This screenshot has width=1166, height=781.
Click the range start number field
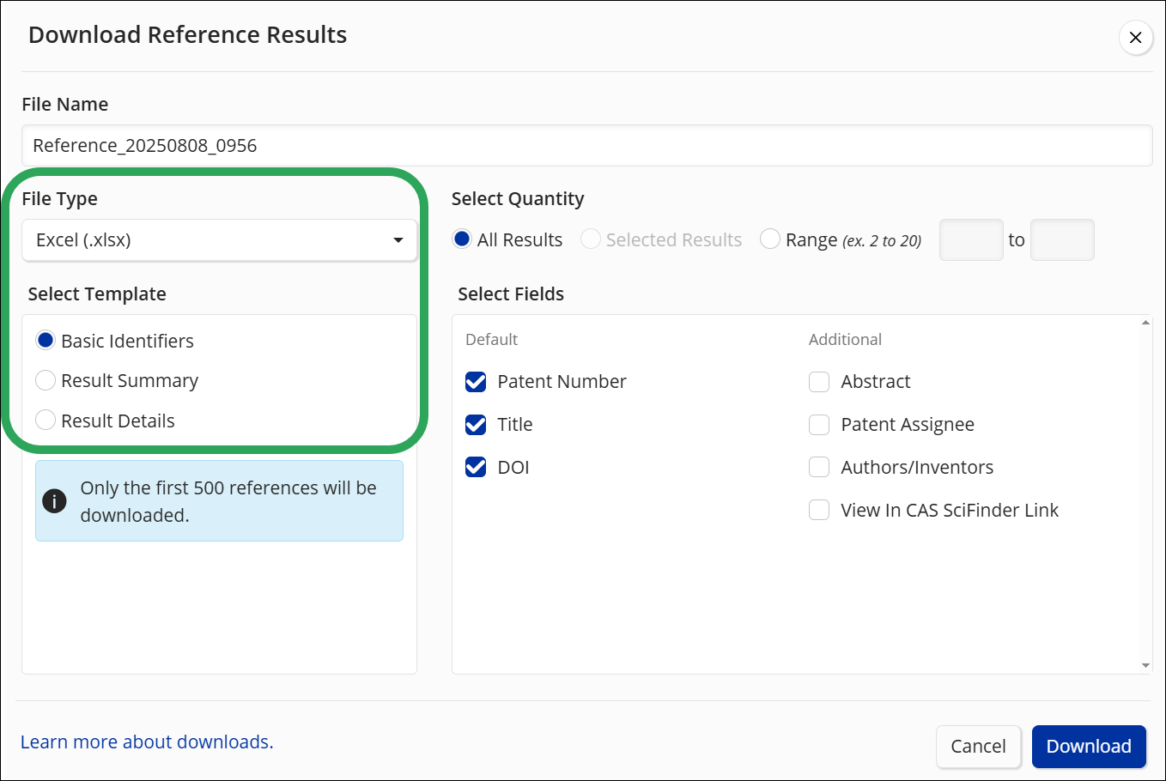971,240
